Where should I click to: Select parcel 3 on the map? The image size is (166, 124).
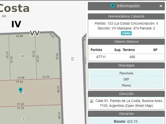pyautogui.click(x=23, y=118)
